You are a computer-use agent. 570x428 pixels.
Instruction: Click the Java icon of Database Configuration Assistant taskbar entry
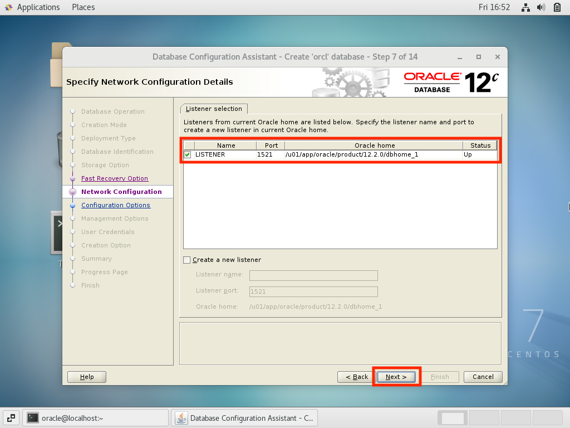[x=181, y=418]
